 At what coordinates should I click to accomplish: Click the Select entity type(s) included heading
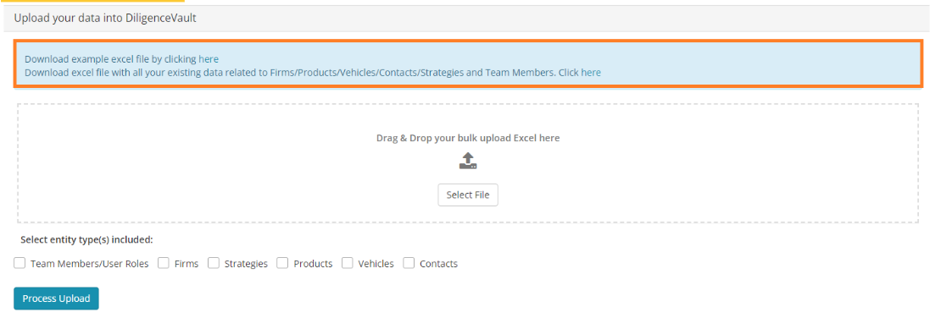coord(87,240)
